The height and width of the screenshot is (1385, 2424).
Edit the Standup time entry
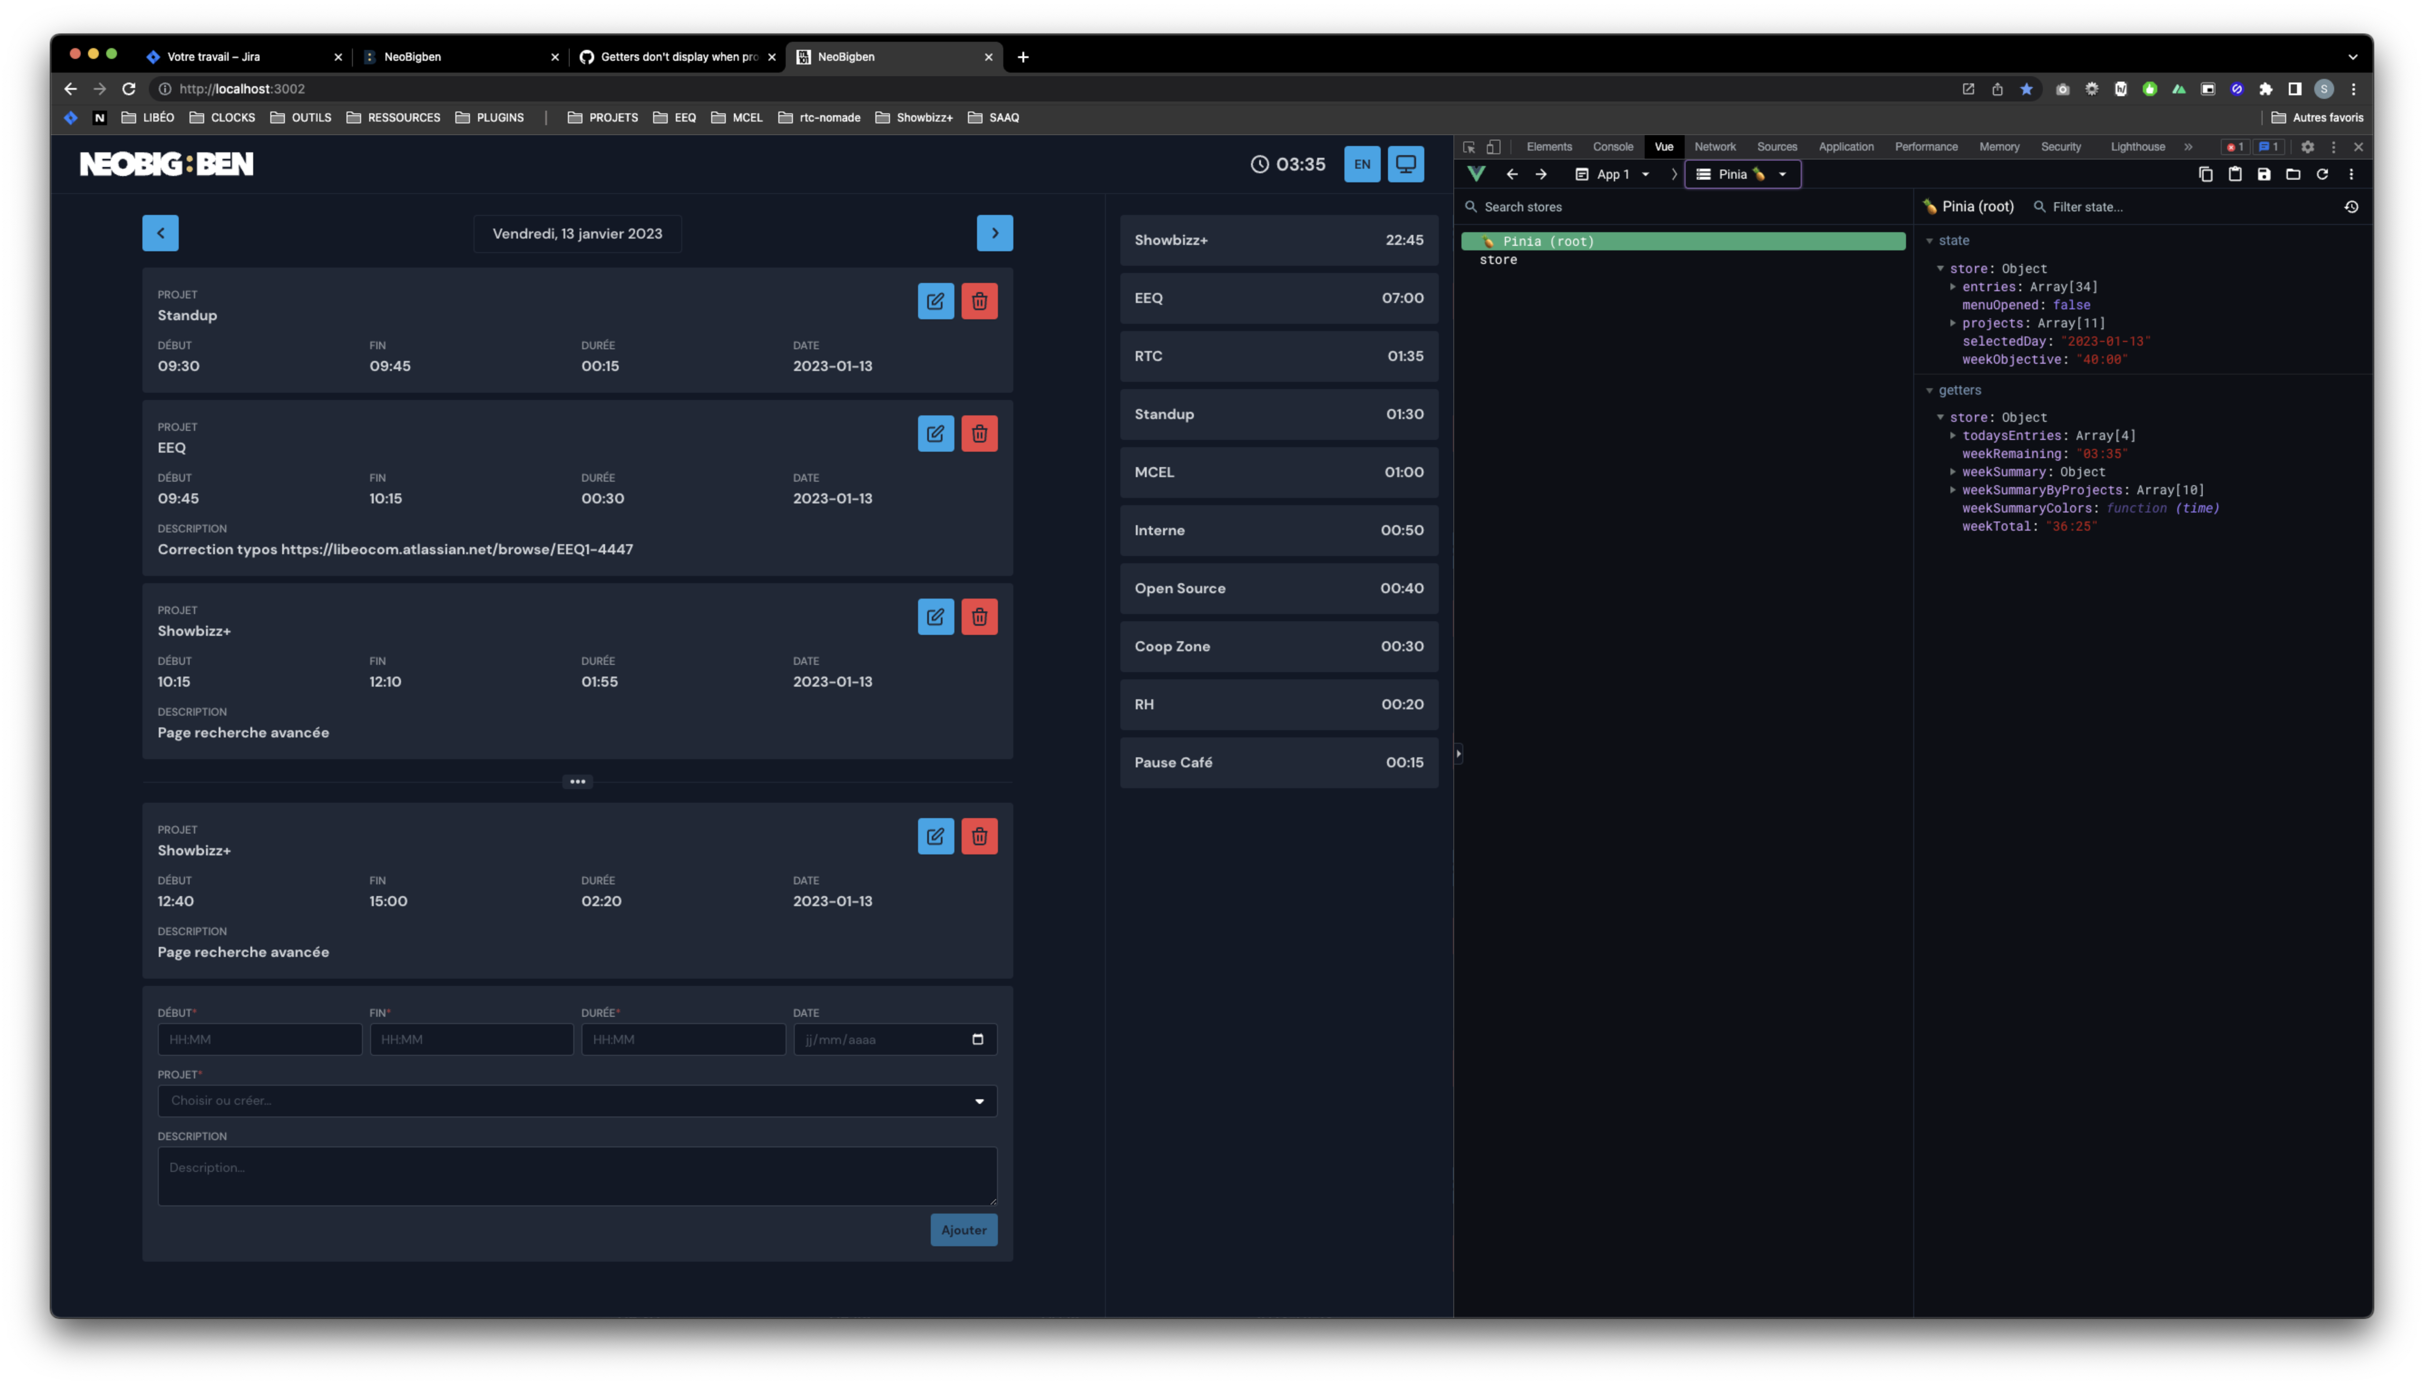click(x=935, y=301)
